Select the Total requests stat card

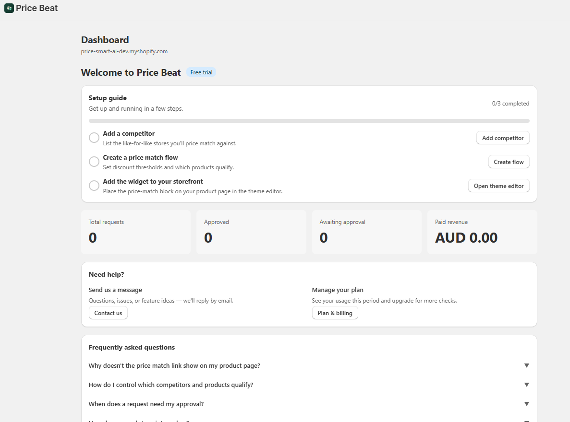click(x=136, y=232)
